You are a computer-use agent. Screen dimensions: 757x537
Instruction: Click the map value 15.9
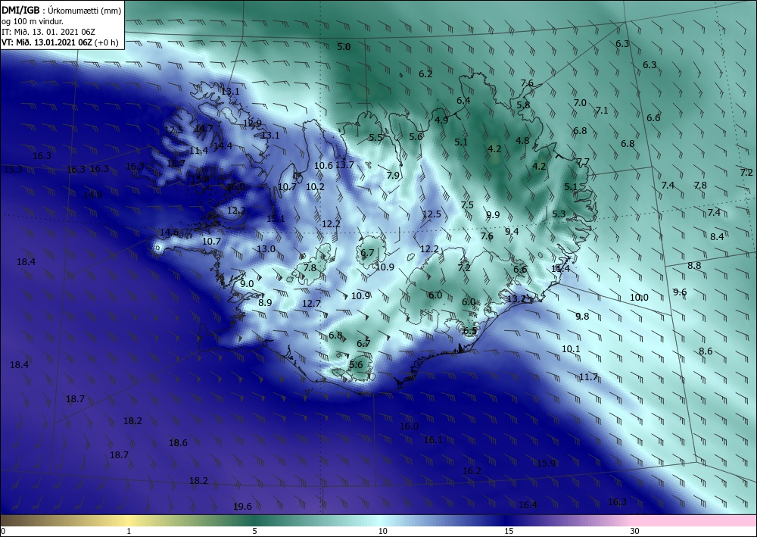546,463
